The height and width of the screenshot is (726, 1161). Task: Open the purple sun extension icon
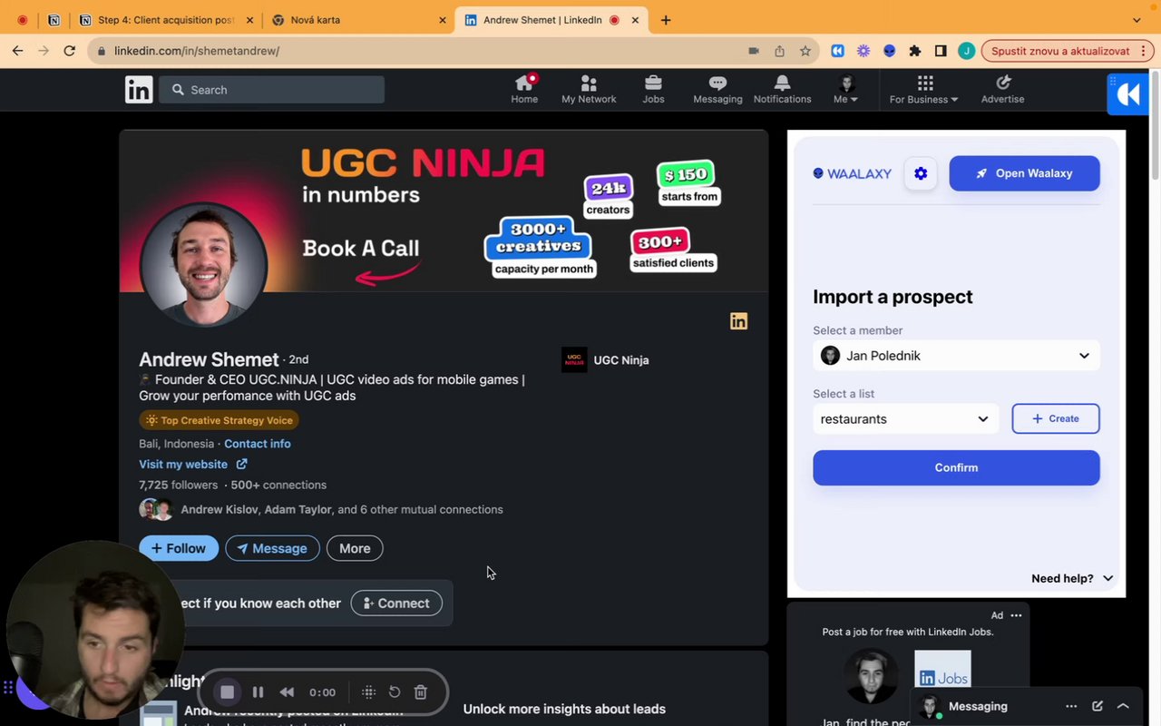coord(863,51)
